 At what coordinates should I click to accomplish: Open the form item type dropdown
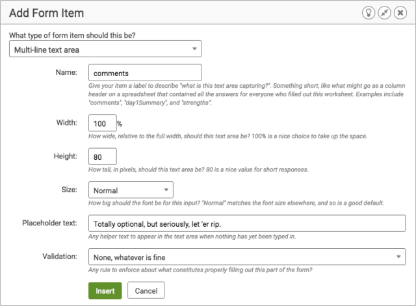105,49
